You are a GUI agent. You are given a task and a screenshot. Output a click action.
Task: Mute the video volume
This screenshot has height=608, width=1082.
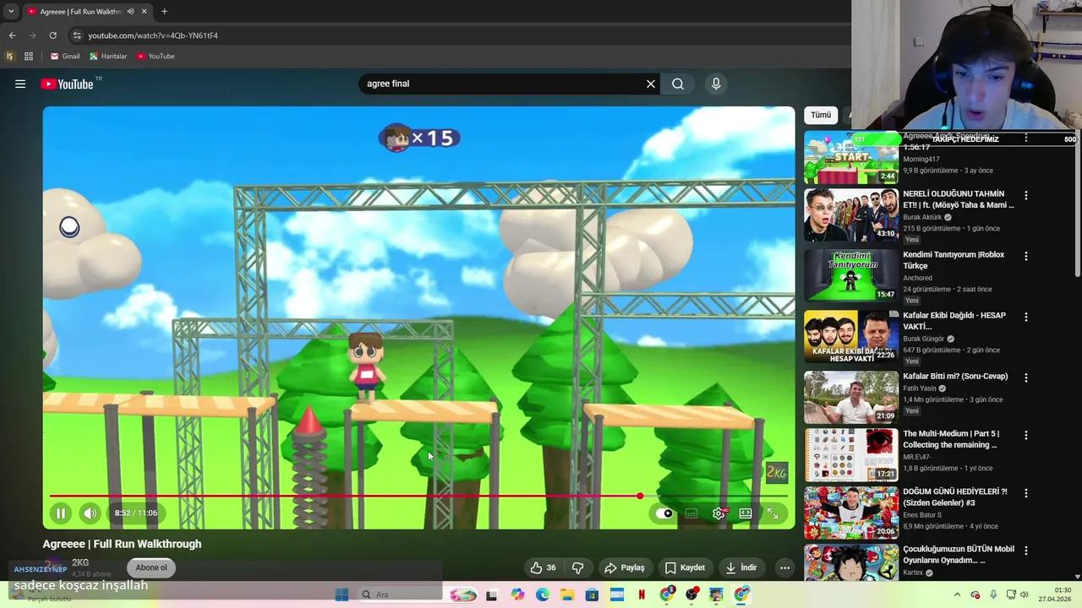(x=90, y=513)
